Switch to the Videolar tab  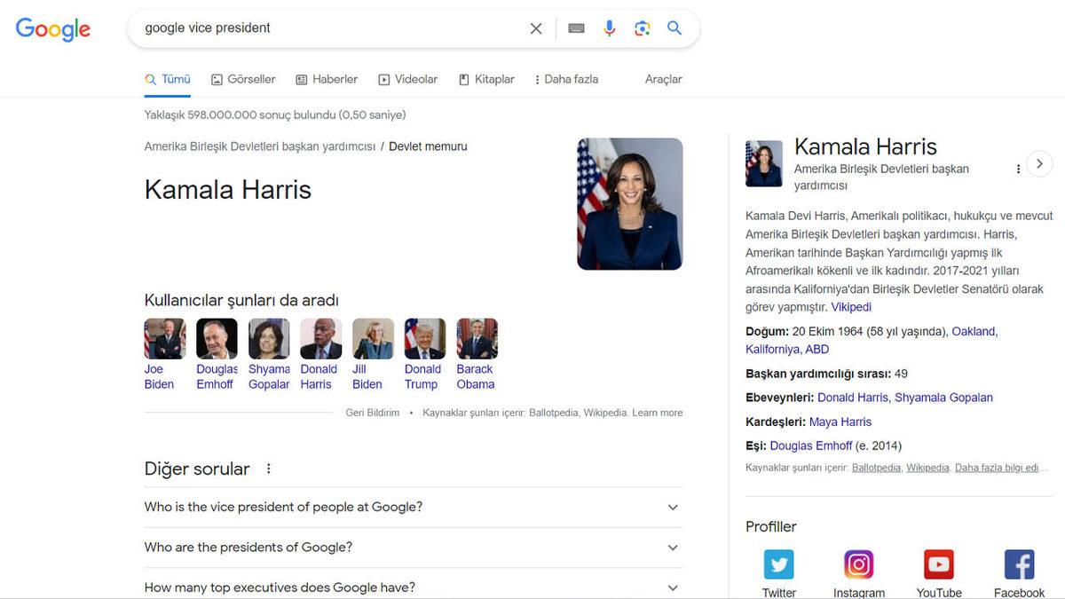pos(407,79)
